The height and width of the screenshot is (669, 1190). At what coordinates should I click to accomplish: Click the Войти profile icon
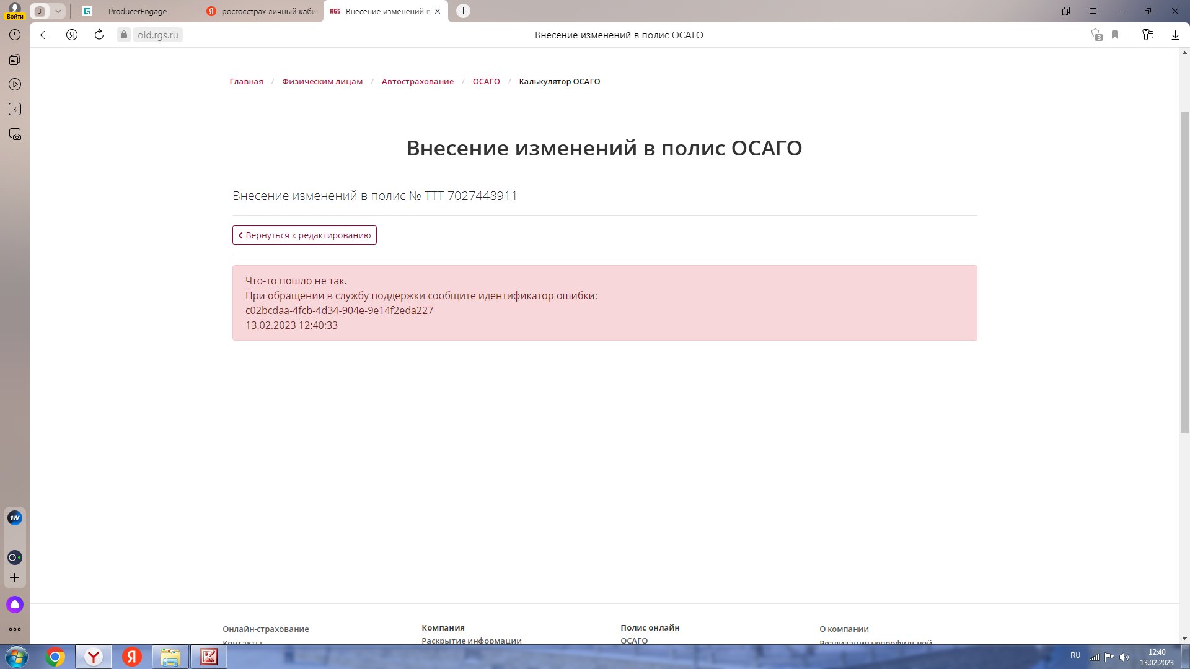pyautogui.click(x=14, y=11)
